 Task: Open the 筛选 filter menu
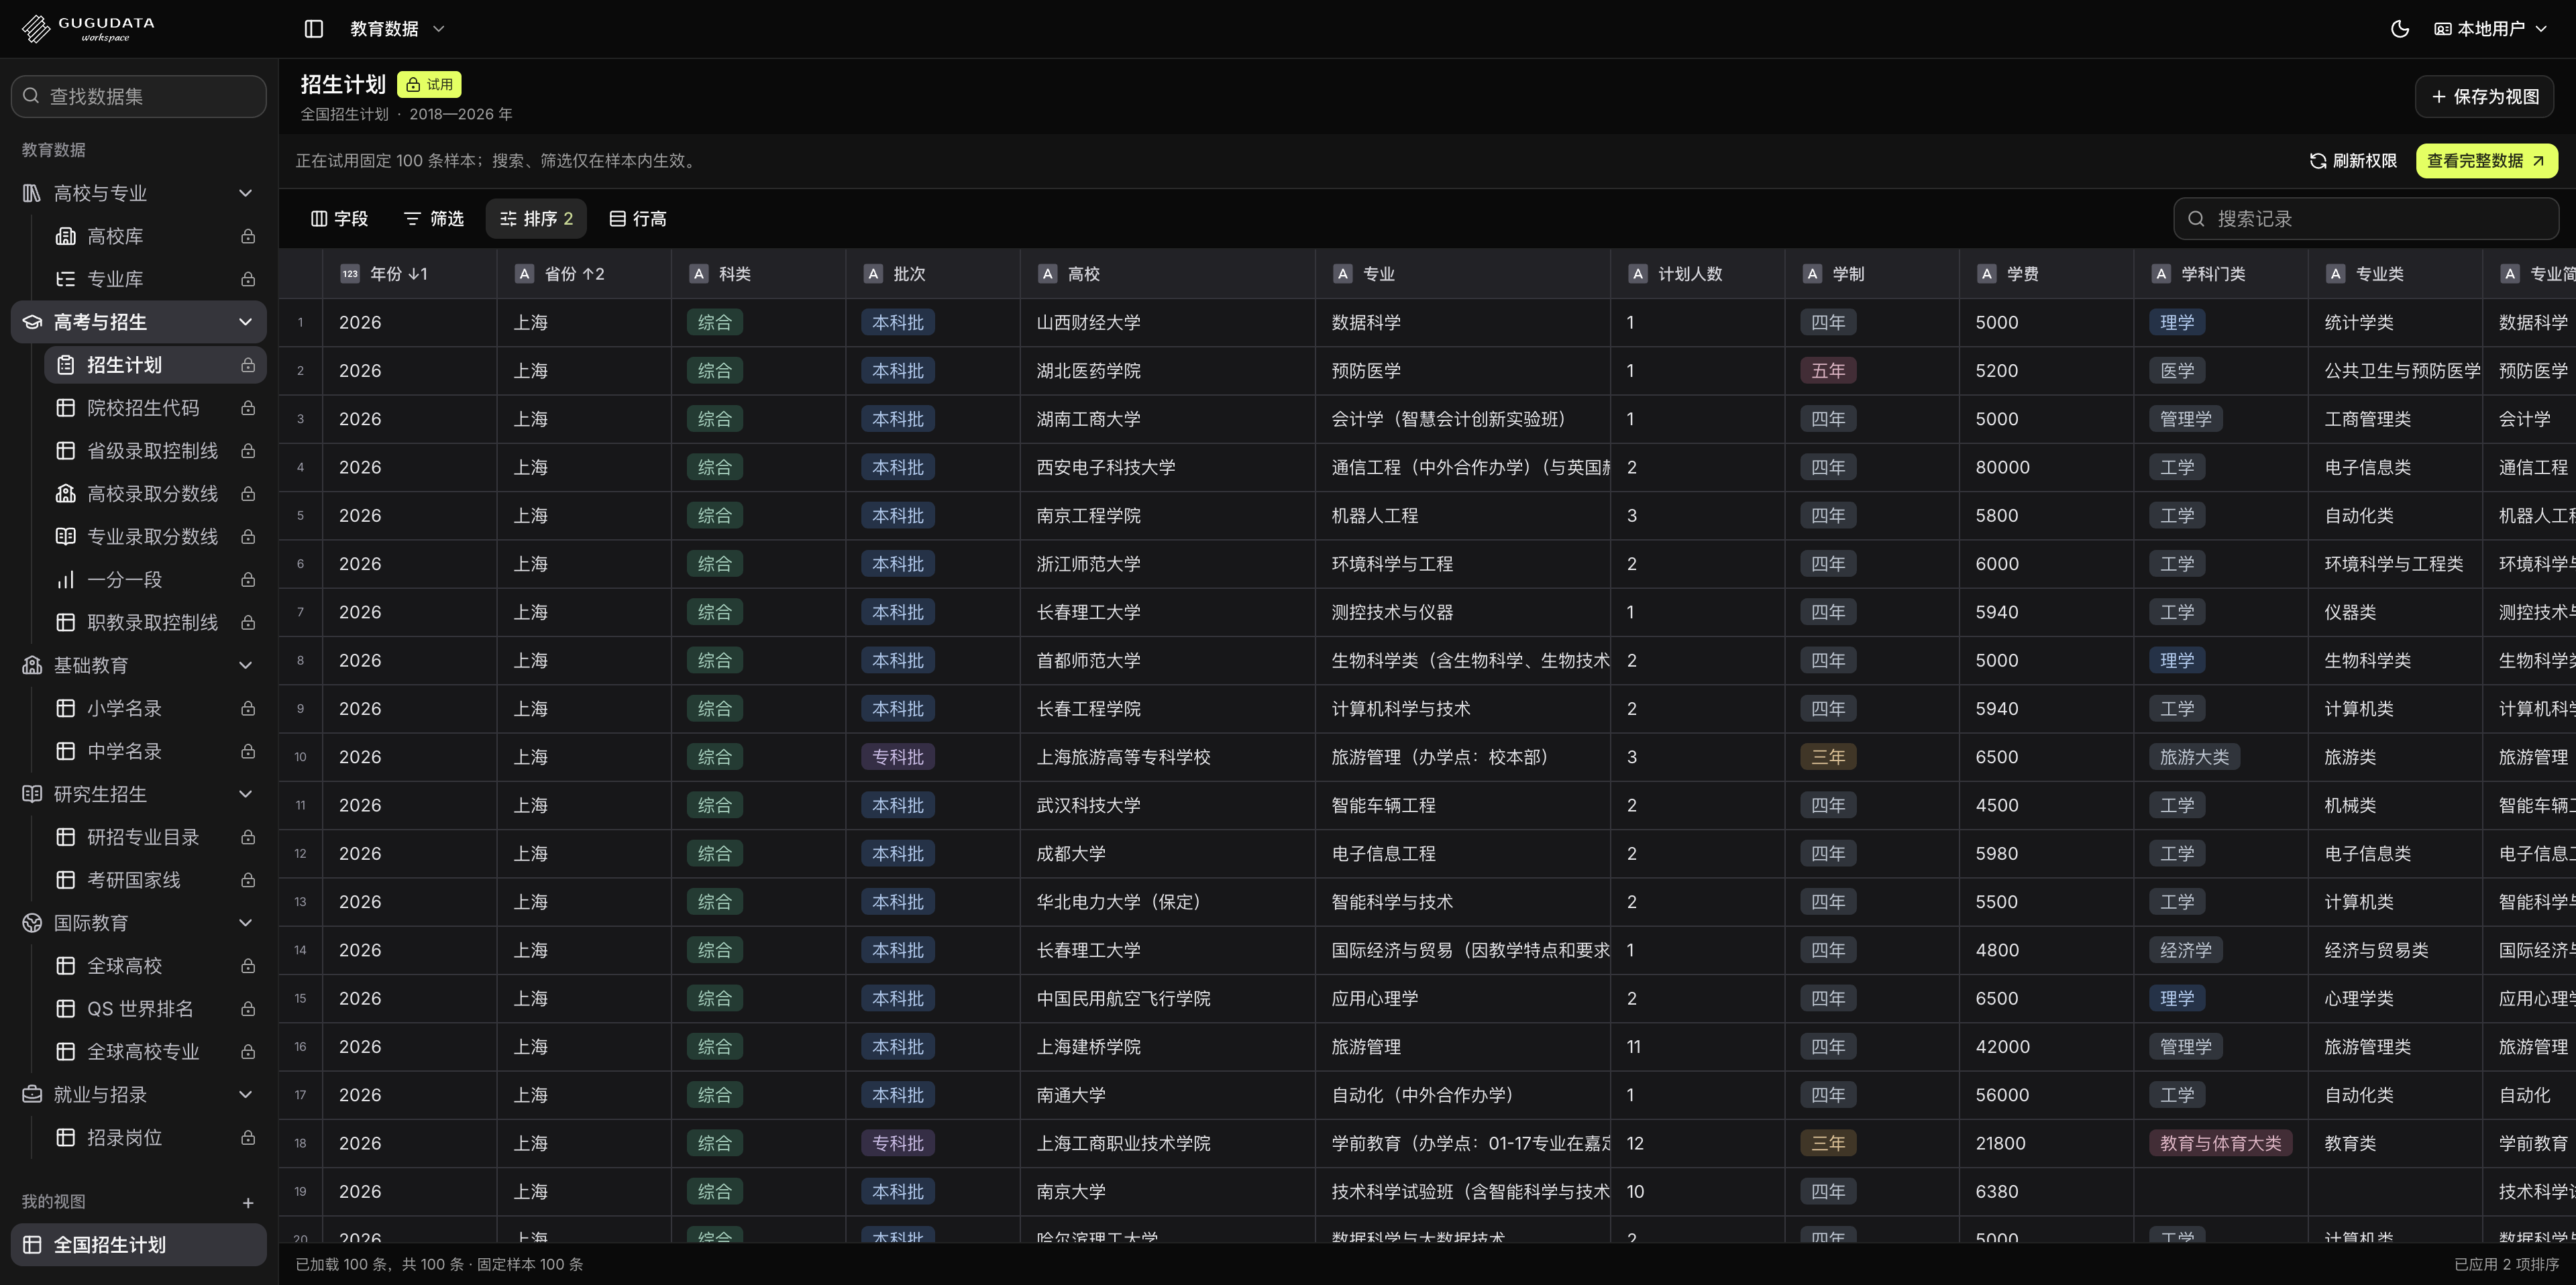pos(433,219)
